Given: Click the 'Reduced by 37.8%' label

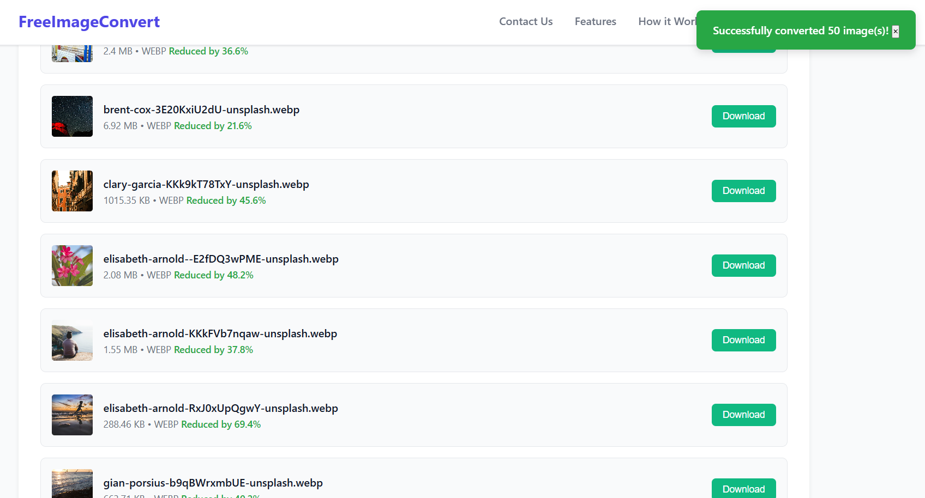Looking at the screenshot, I should click(x=213, y=350).
